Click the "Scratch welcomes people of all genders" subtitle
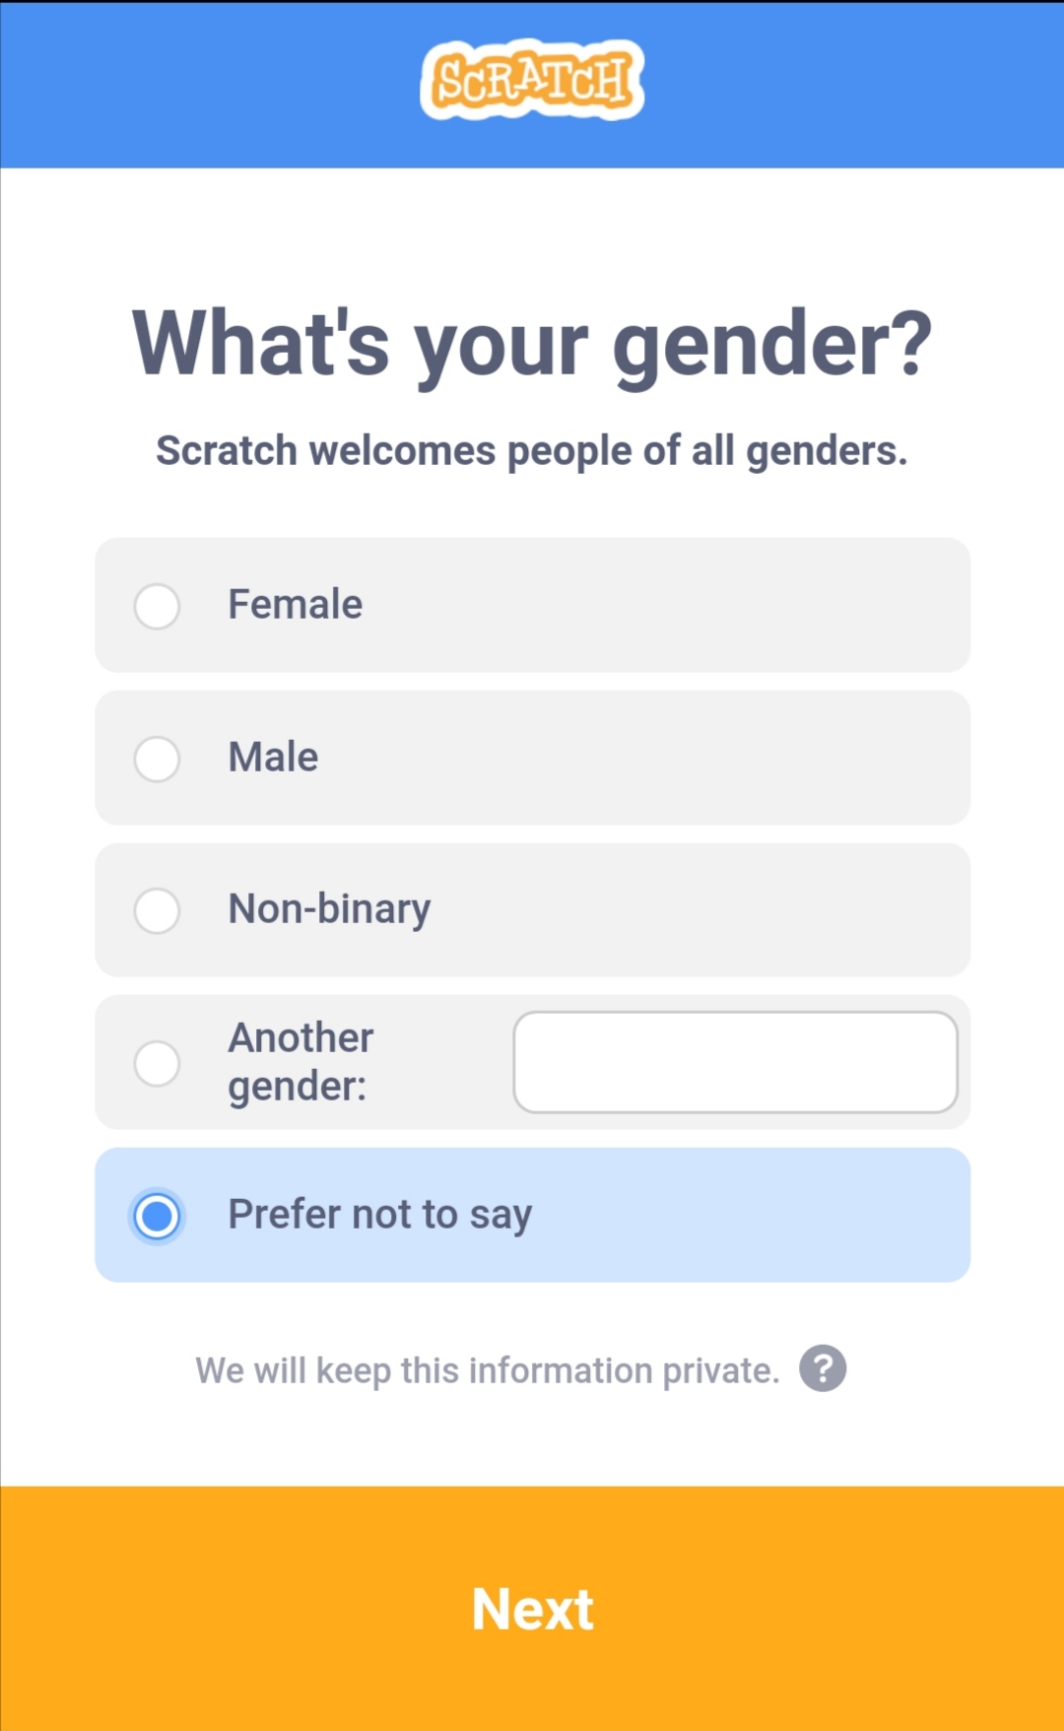 [x=532, y=450]
